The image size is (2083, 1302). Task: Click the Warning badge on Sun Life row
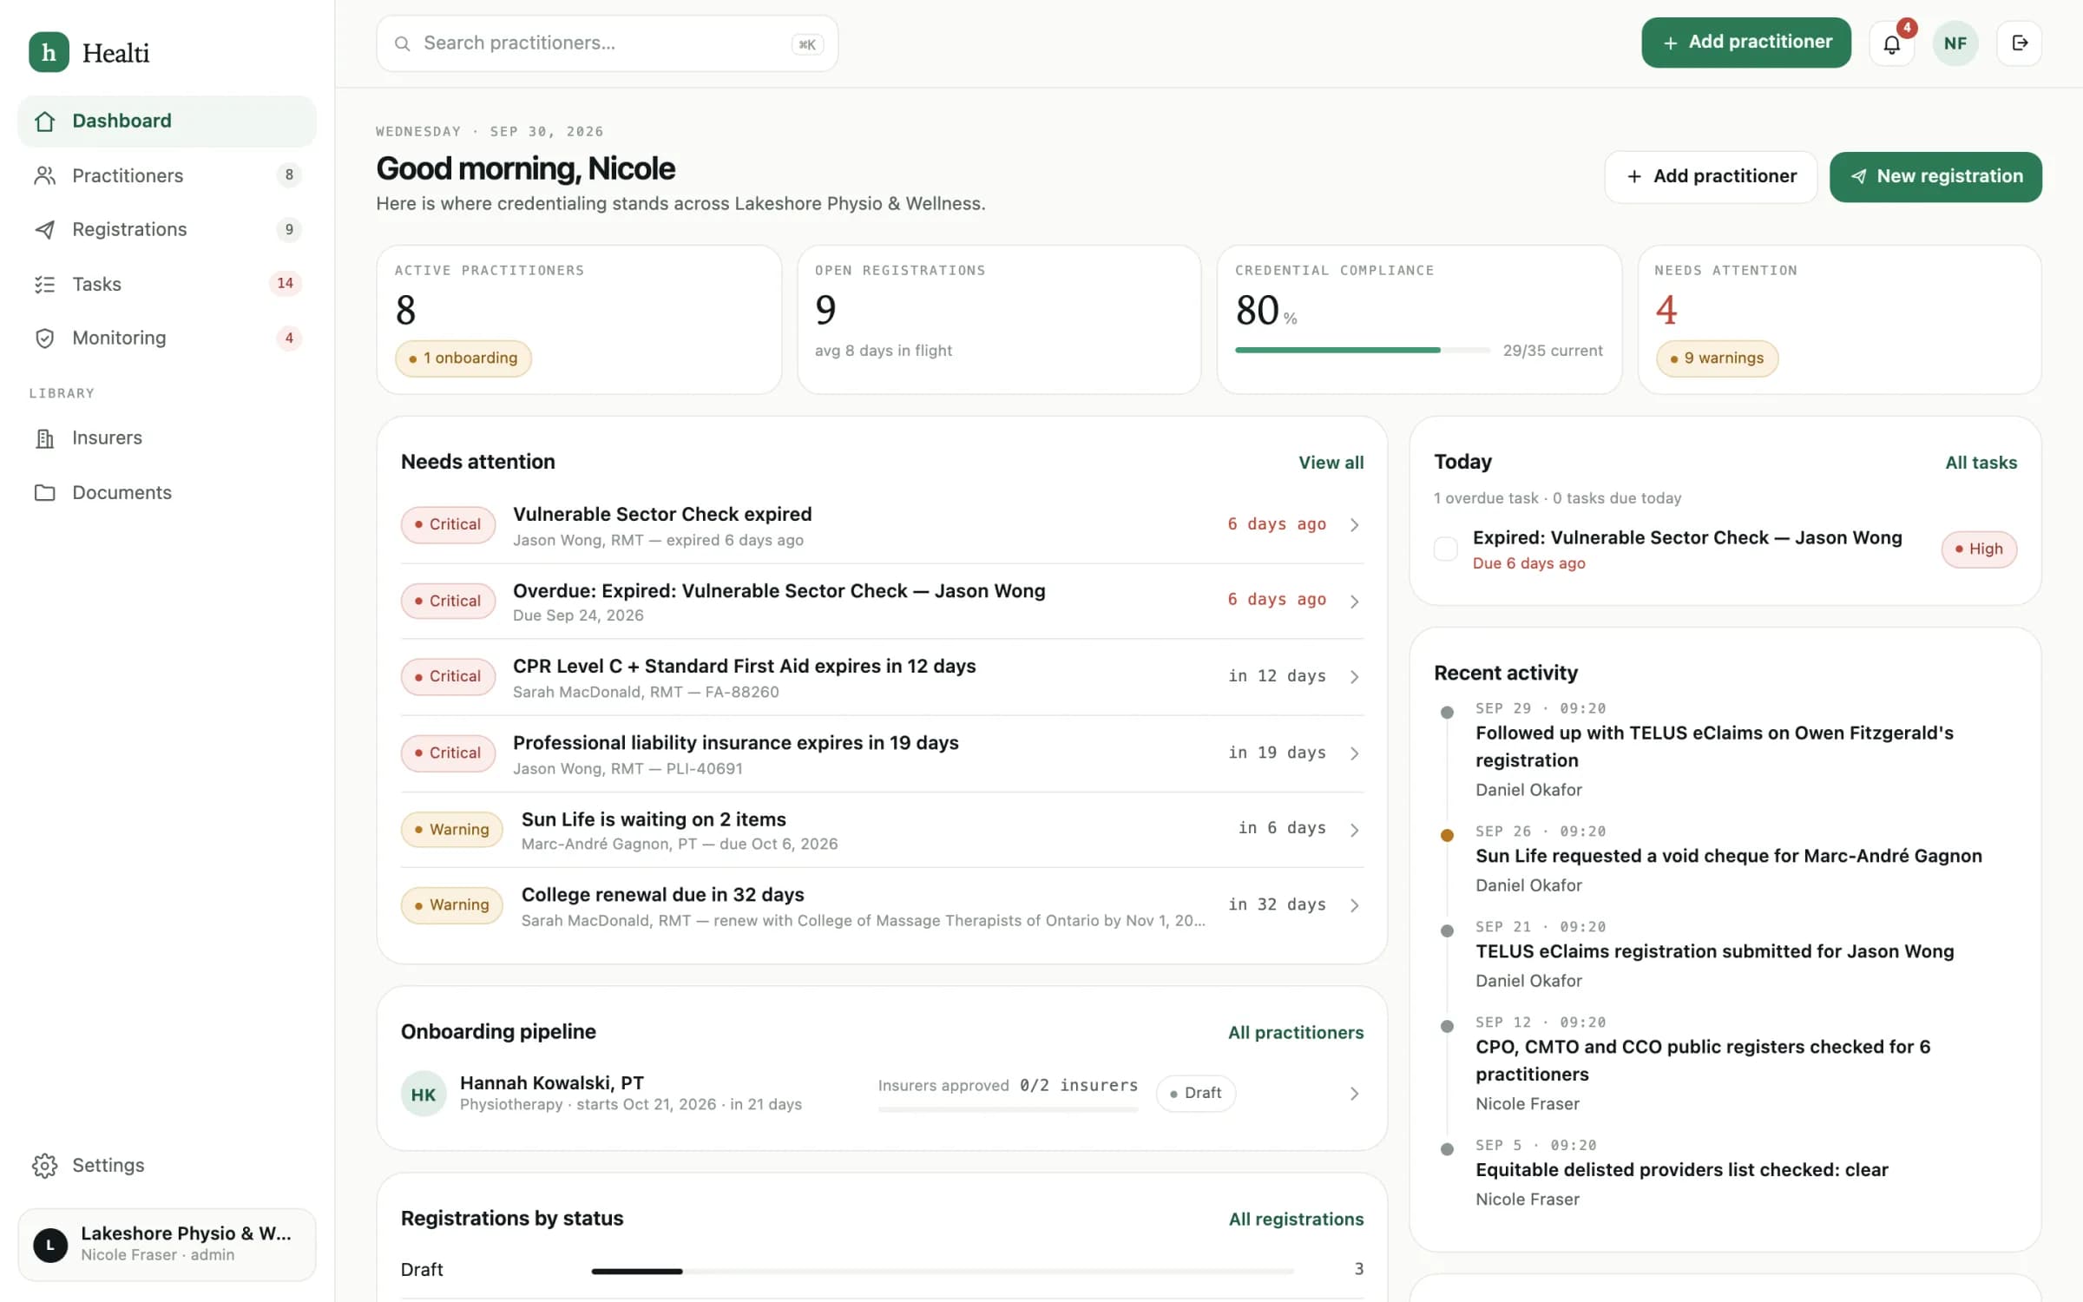451,830
